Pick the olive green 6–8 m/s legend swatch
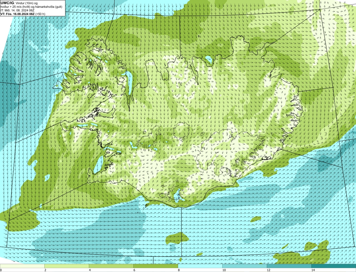Screen dimensions: 356x272 [x=156, y=266]
